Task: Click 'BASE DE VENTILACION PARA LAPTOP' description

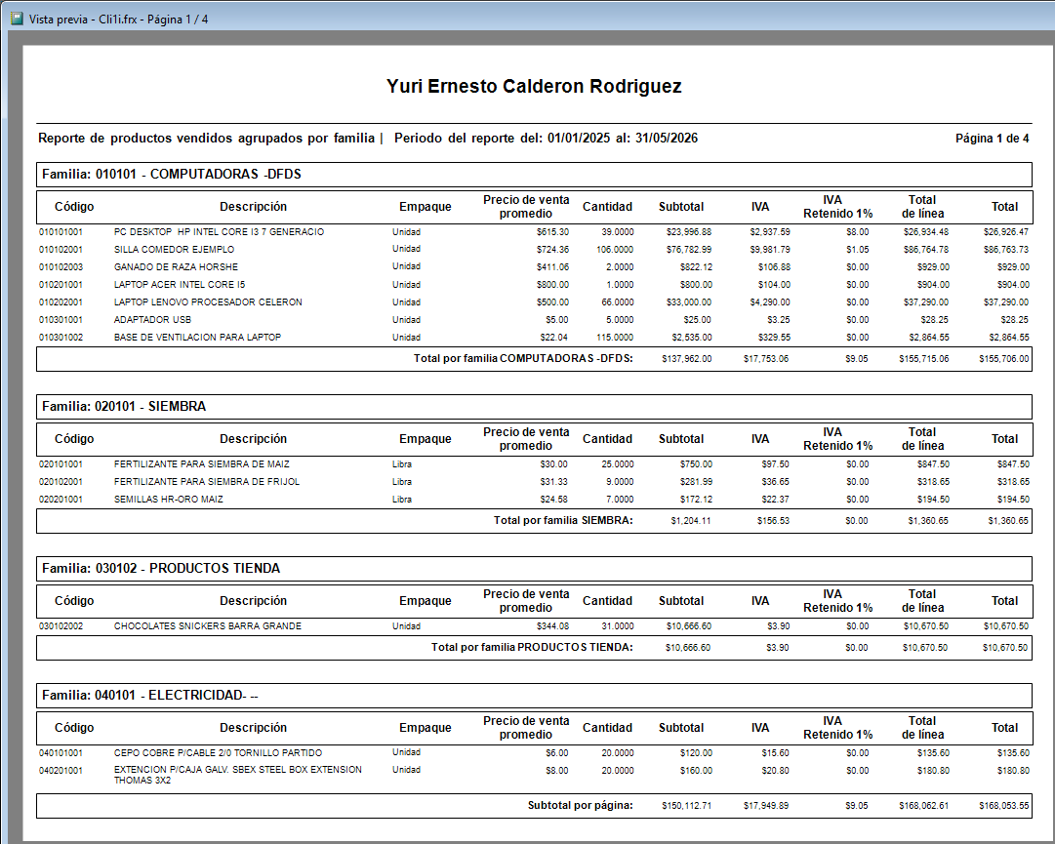Action: 197,337
